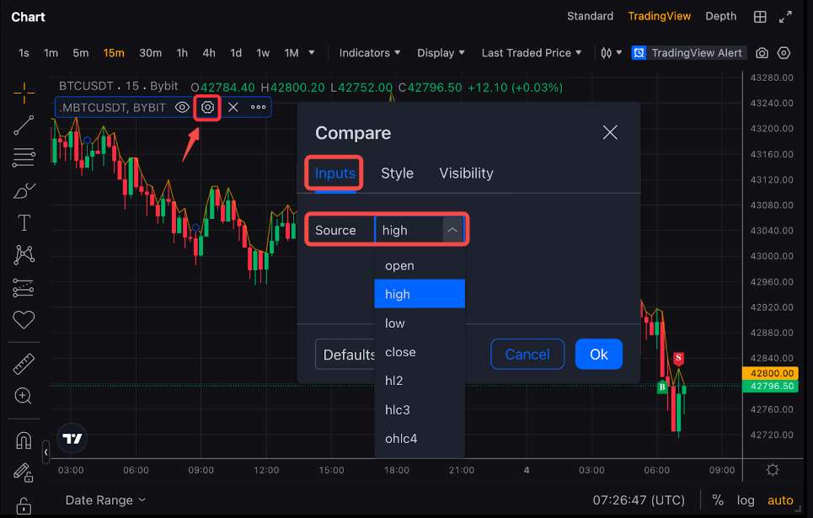Viewport: 813px width, 518px height.
Task: Take a chart snapshot with camera icon
Action: point(762,53)
